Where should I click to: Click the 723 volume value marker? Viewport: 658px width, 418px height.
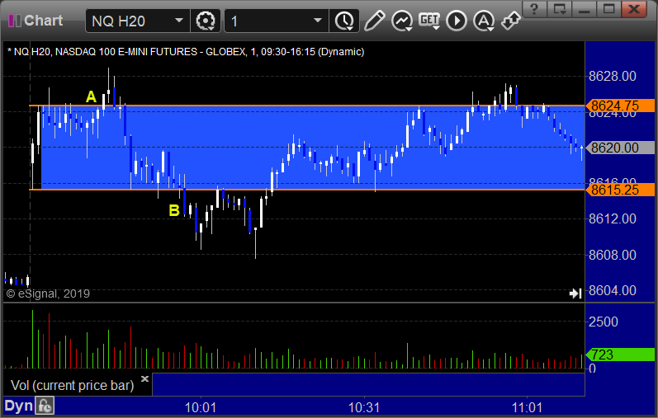tap(620, 355)
